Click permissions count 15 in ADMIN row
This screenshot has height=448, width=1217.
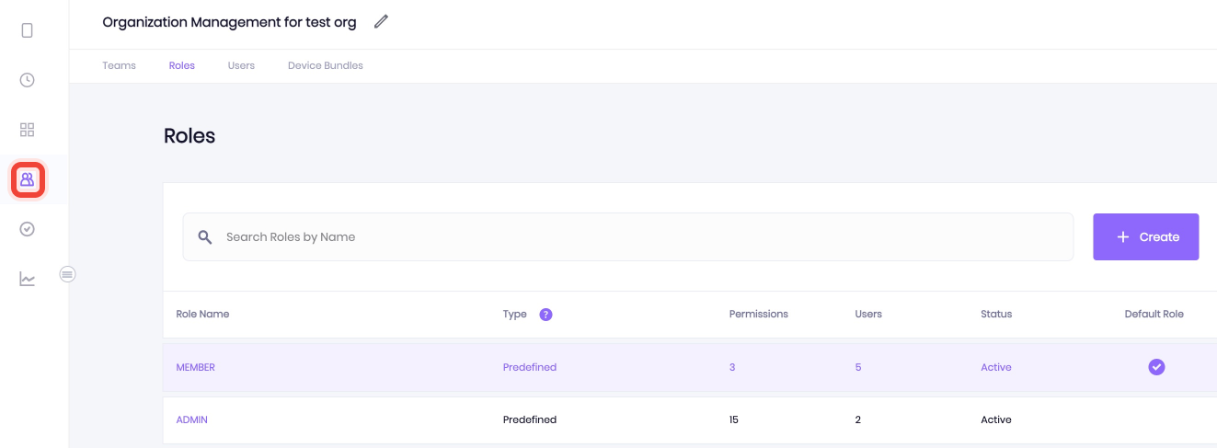pyautogui.click(x=734, y=419)
